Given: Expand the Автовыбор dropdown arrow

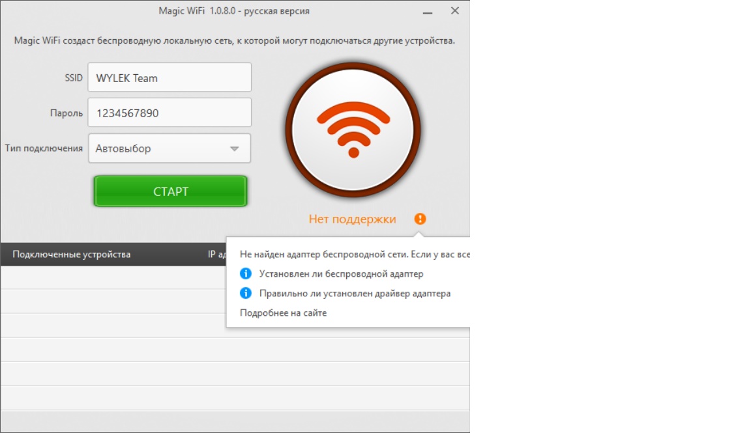Looking at the screenshot, I should tap(234, 149).
